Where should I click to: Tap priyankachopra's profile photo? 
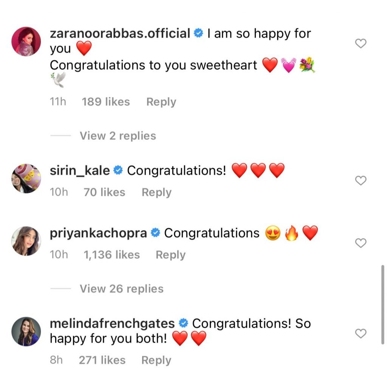[26, 241]
